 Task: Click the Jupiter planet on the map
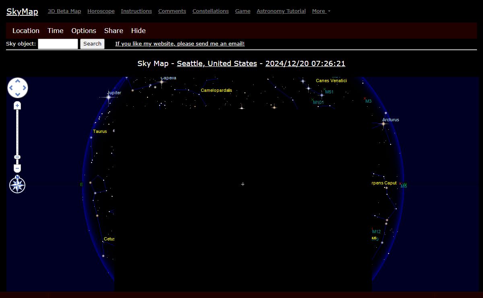tap(109, 97)
